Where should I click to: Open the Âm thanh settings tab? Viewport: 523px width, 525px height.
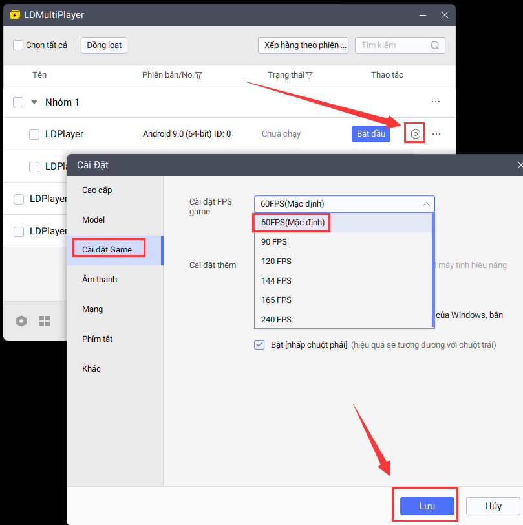click(x=114, y=280)
